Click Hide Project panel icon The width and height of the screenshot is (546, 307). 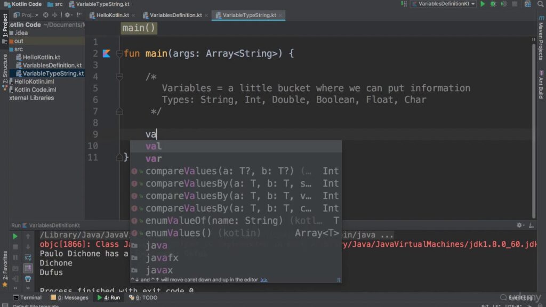[x=79, y=15]
